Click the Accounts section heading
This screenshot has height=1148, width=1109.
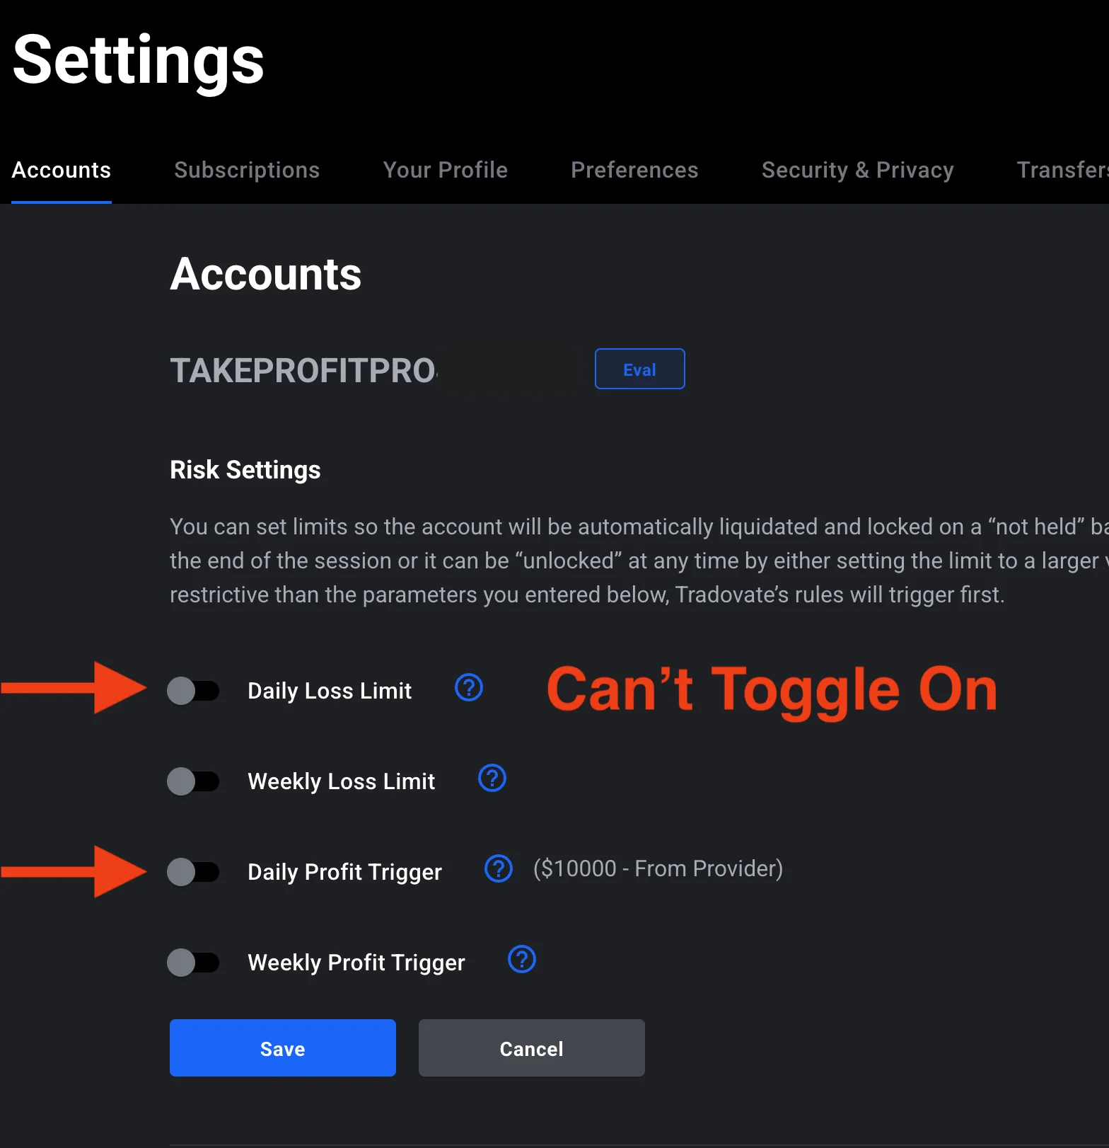pyautogui.click(x=266, y=274)
